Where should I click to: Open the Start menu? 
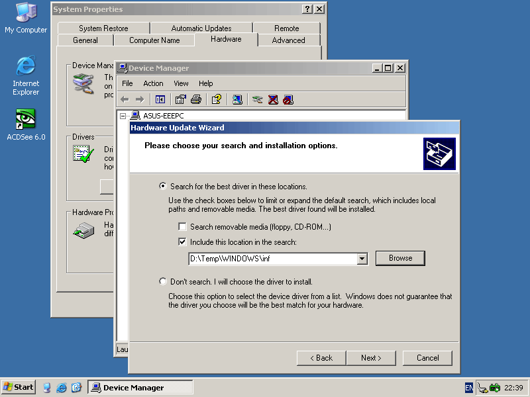(x=19, y=387)
